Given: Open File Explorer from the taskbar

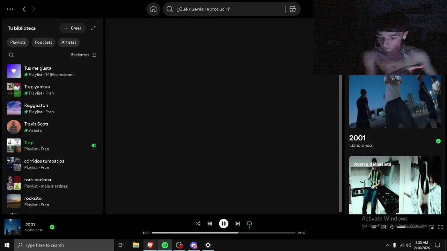Looking at the screenshot, I should pyautogui.click(x=136, y=245).
